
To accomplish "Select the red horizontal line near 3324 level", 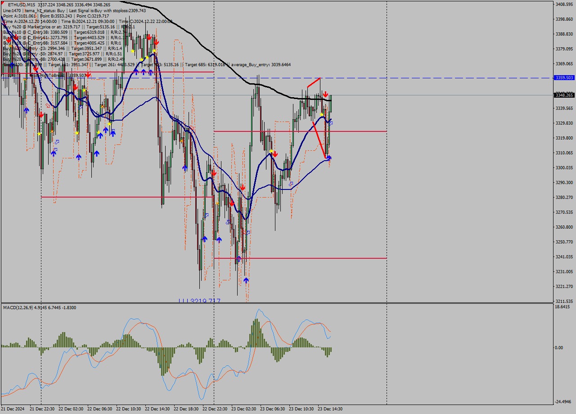I will click(x=300, y=131).
